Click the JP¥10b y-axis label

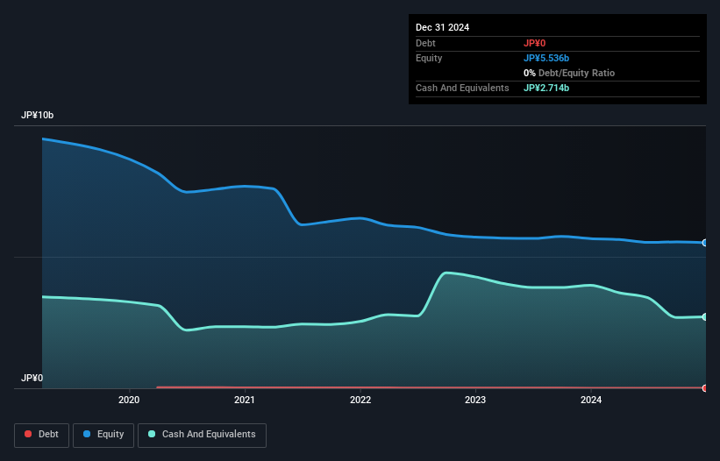(37, 115)
